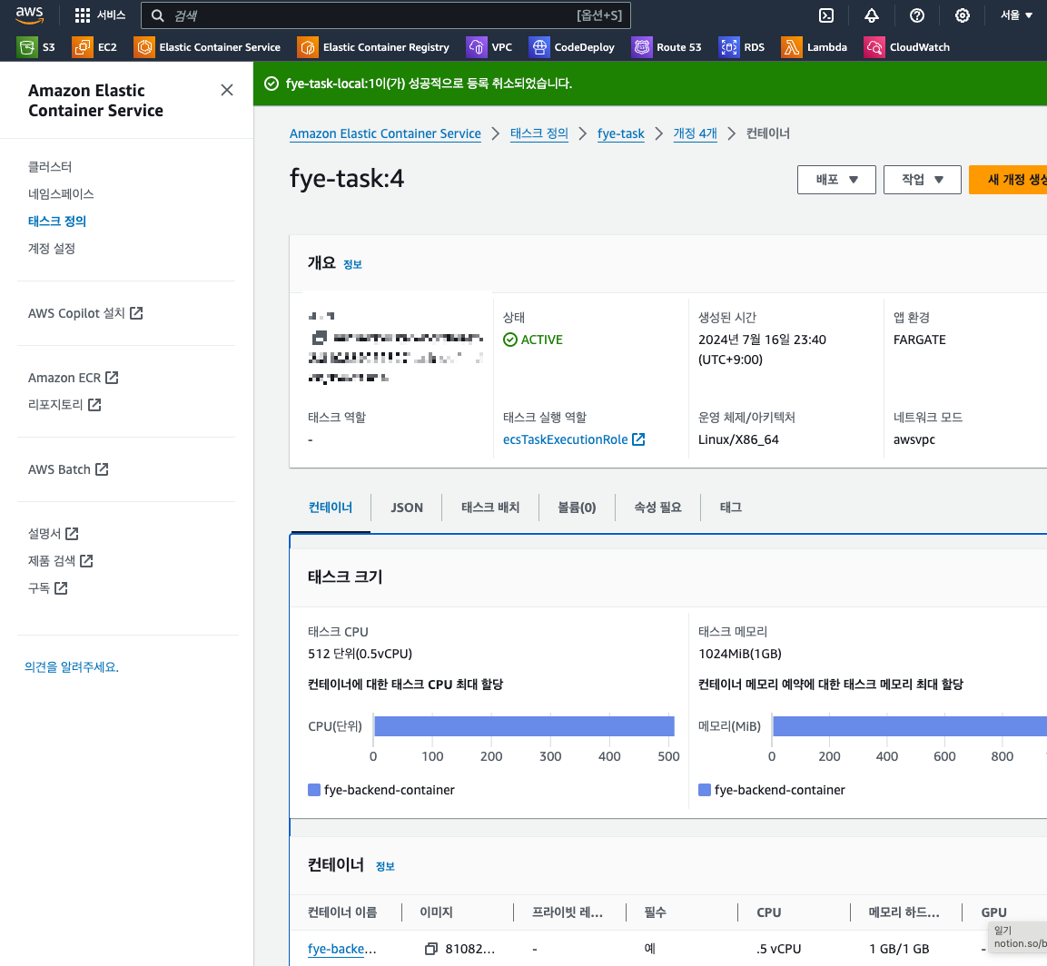This screenshot has height=966, width=1047.
Task: Click fye-backend-container legend swatch under CPU chart
Action: pyautogui.click(x=314, y=790)
